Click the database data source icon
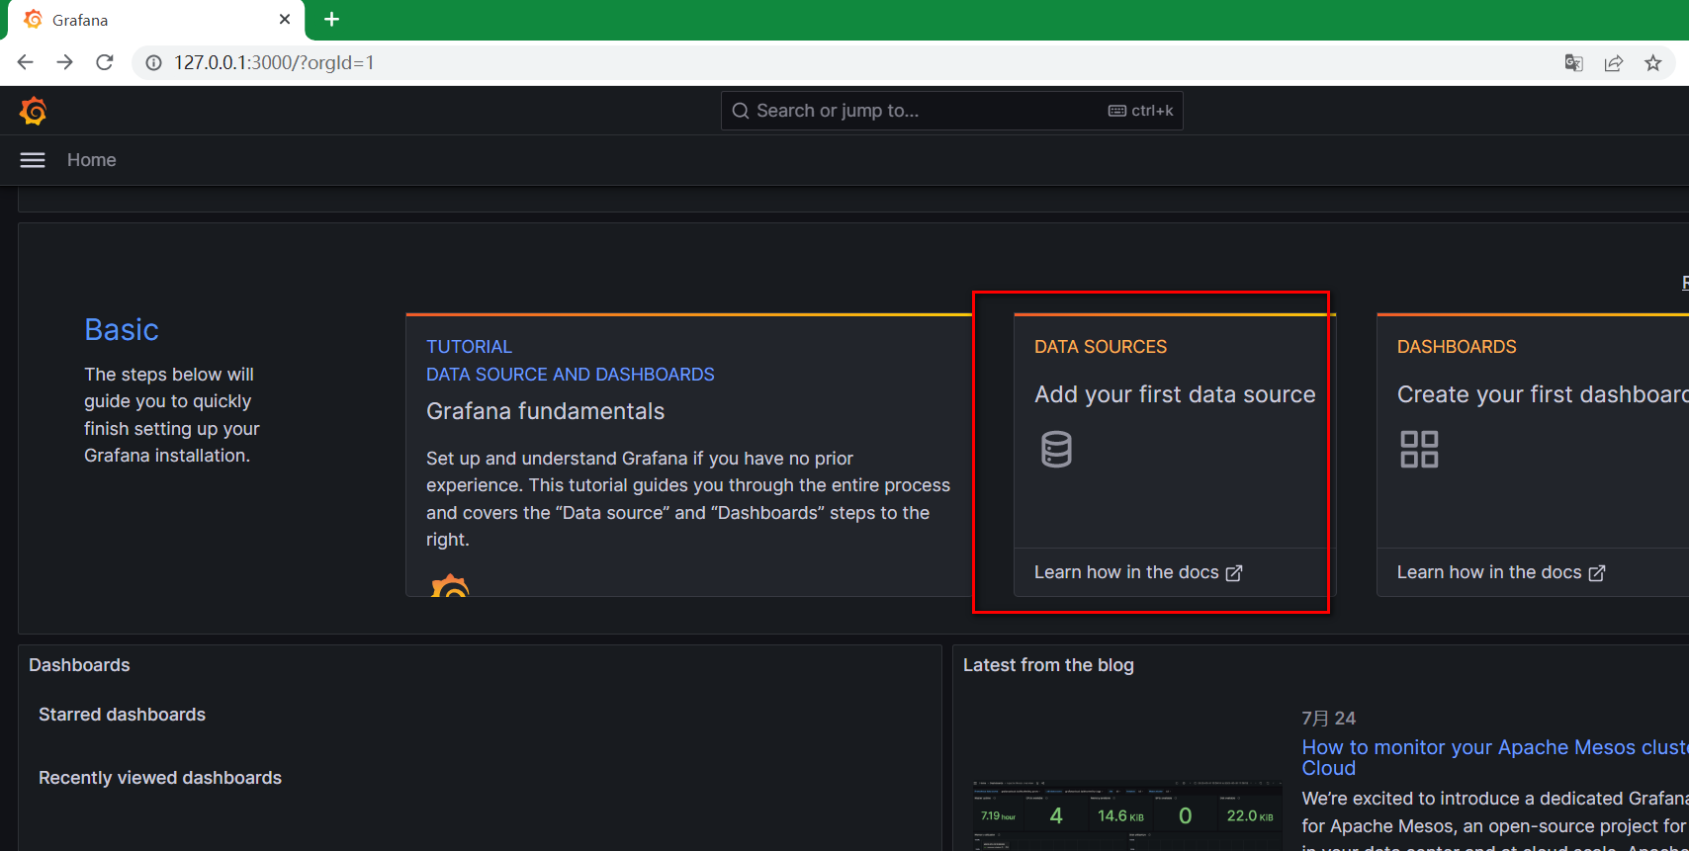1689x851 pixels. [x=1056, y=449]
